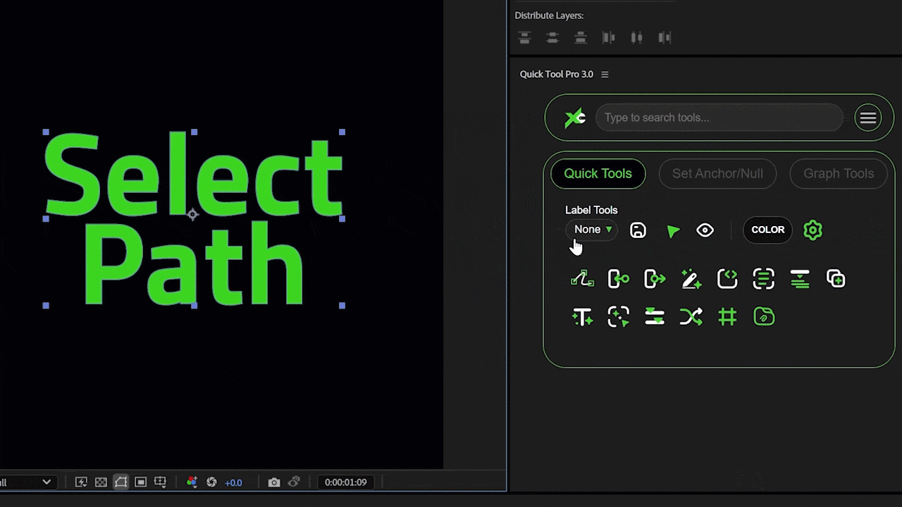Click the shuffle arrows icon
Image resolution: width=902 pixels, height=507 pixels.
tap(691, 317)
